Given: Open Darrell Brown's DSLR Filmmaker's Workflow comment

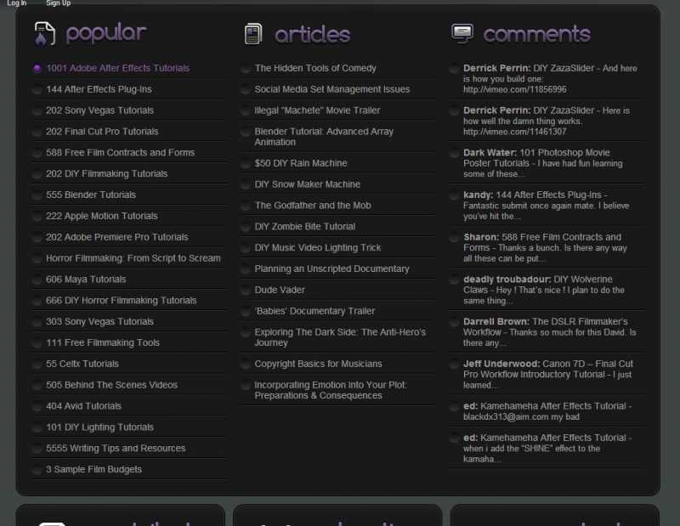Looking at the screenshot, I should tap(549, 332).
